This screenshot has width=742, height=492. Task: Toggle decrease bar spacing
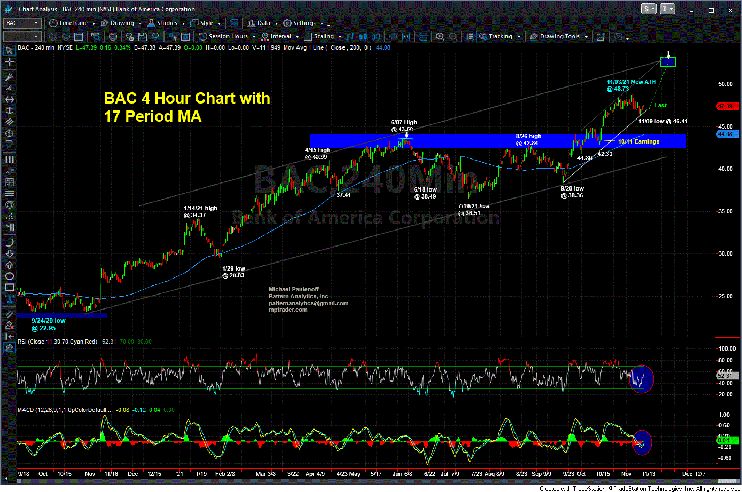coord(393,36)
